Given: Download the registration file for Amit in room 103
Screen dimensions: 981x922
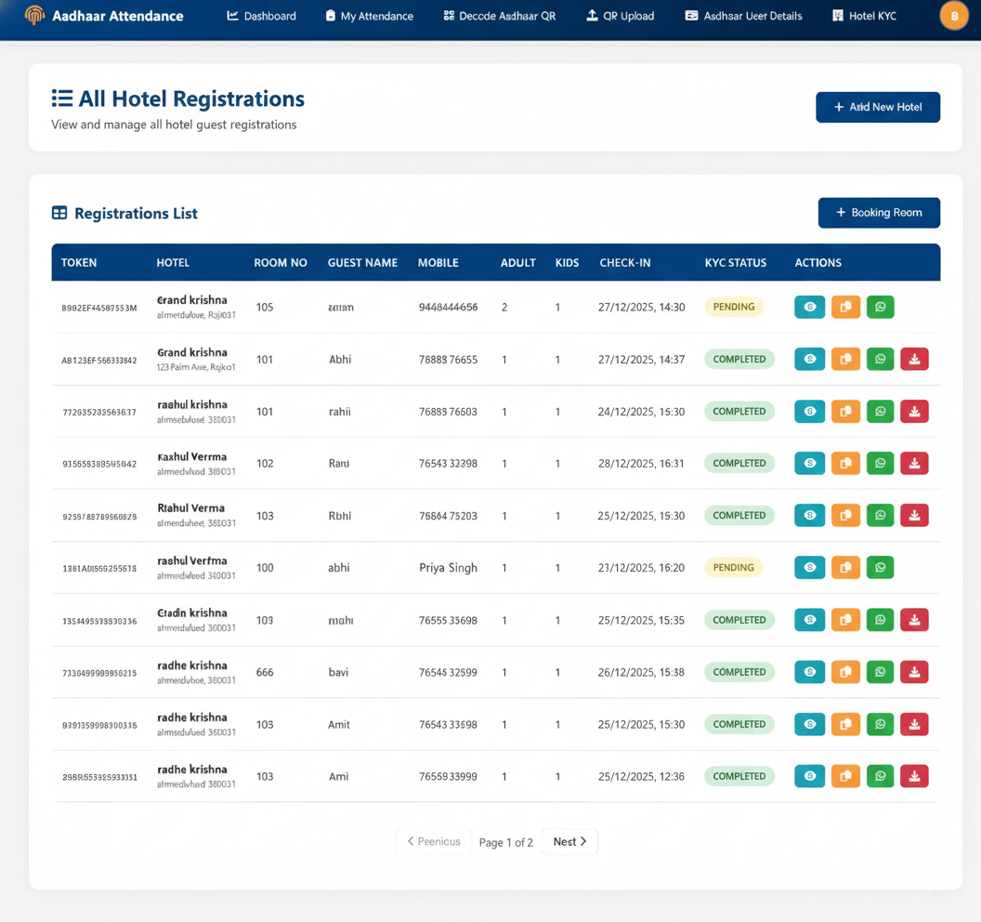Looking at the screenshot, I should point(914,724).
